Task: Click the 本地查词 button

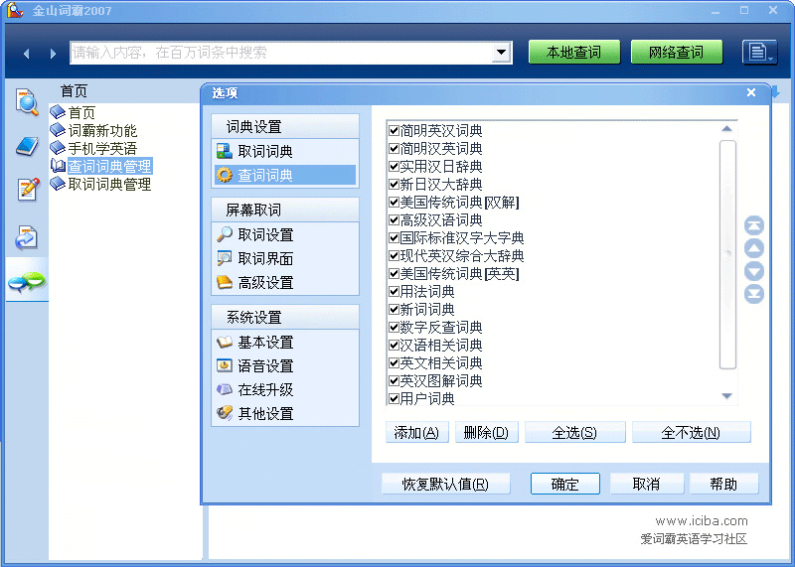Action: pyautogui.click(x=574, y=52)
